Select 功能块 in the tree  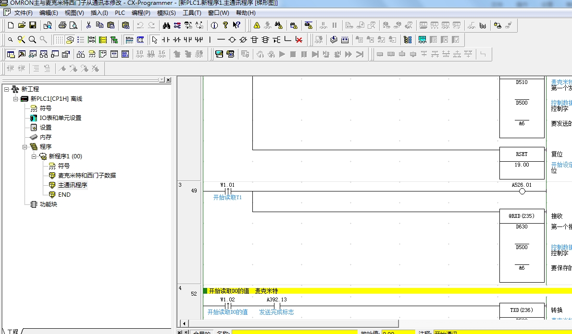49,204
